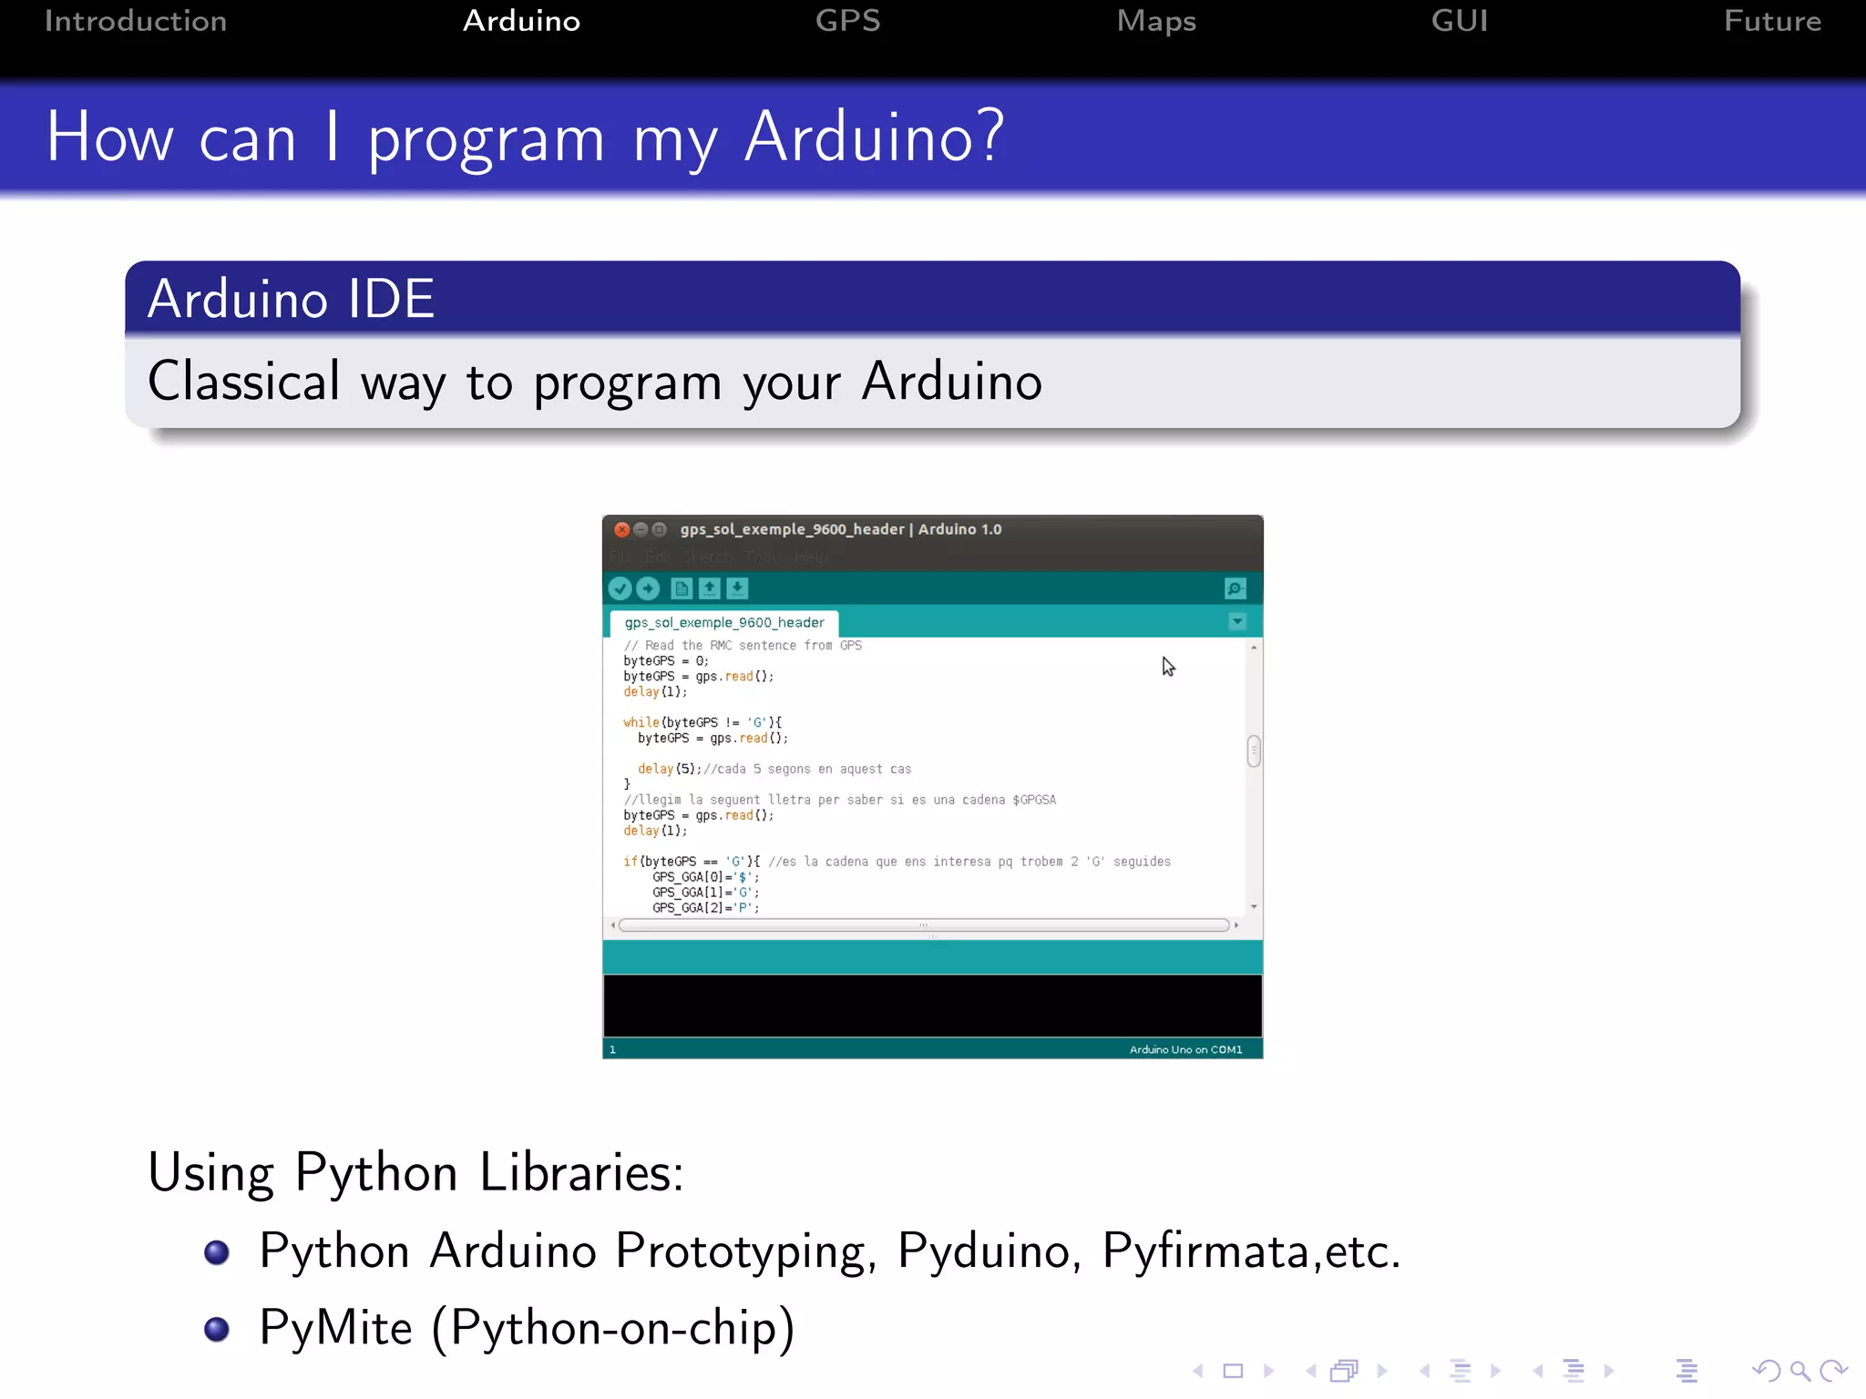1866x1399 pixels.
Task: Select the gps_sol_exemple_9600_header sketch tab
Action: coord(724,623)
